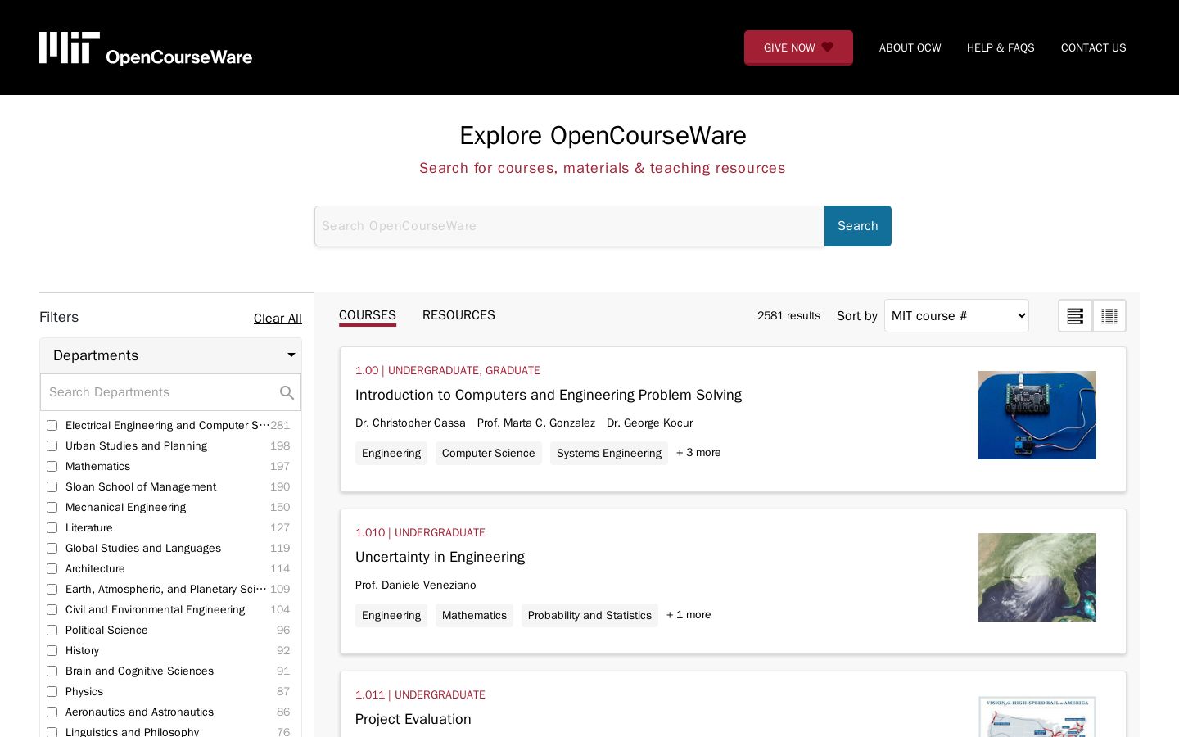The height and width of the screenshot is (737, 1179).
Task: Enable Earth, Atmospheric, and Planetary Sciences filter
Action: [52, 590]
